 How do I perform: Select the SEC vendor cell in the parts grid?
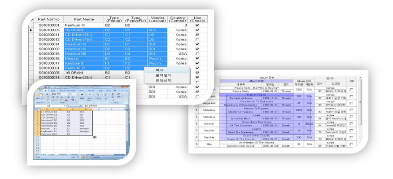tap(157, 30)
